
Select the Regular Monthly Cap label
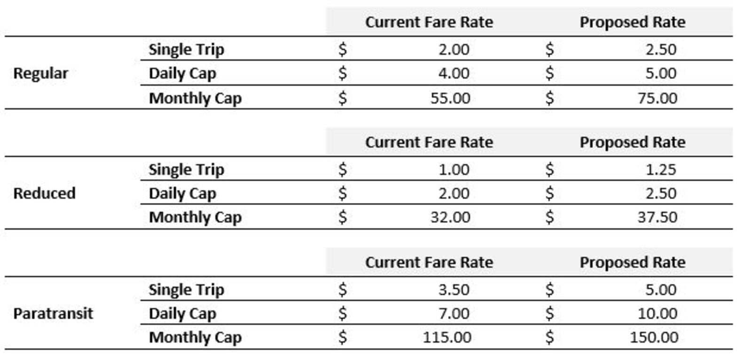pyautogui.click(x=195, y=98)
